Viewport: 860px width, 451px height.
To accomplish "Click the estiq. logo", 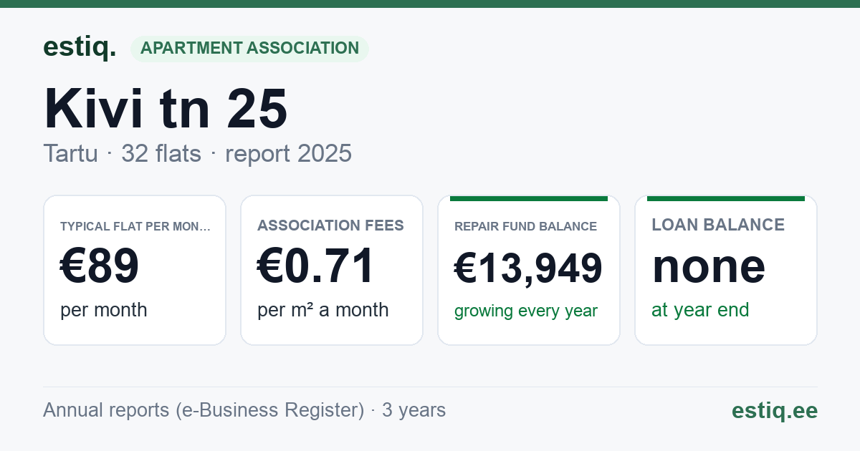I will click(80, 48).
